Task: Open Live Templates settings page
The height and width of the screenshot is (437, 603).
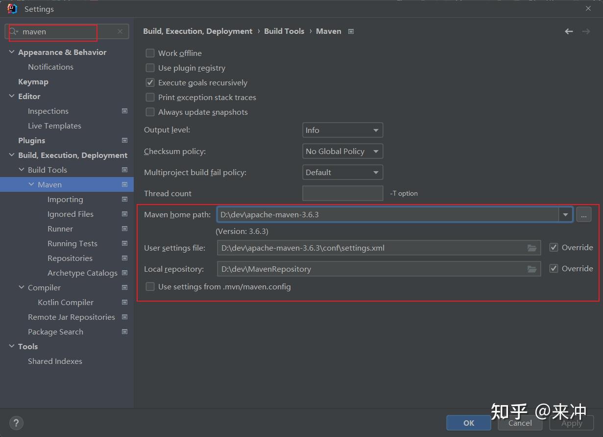Action: point(54,126)
